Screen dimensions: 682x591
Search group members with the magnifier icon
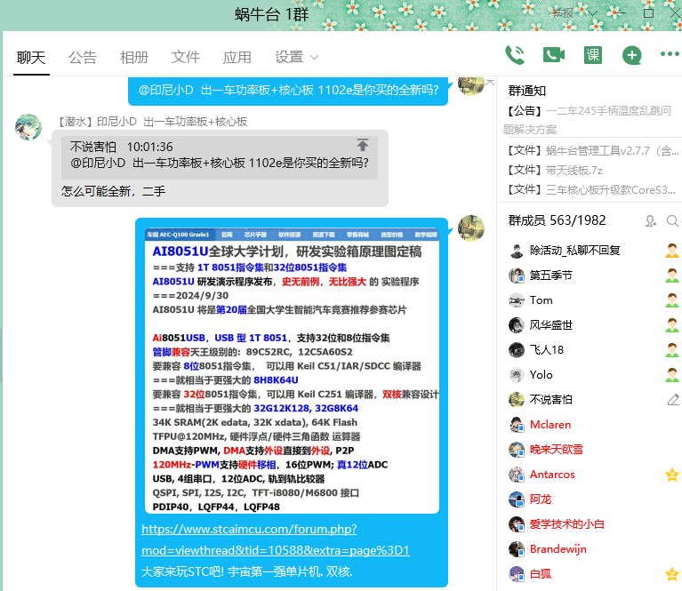[672, 221]
